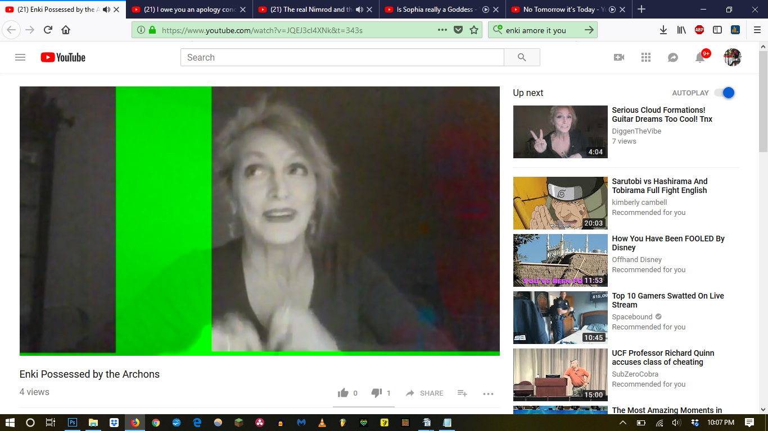Click the add to playlist icon

[462, 393]
